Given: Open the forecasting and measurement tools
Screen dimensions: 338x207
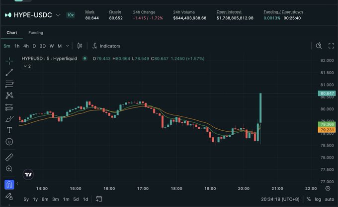Looking at the screenshot, I should pos(9,107).
